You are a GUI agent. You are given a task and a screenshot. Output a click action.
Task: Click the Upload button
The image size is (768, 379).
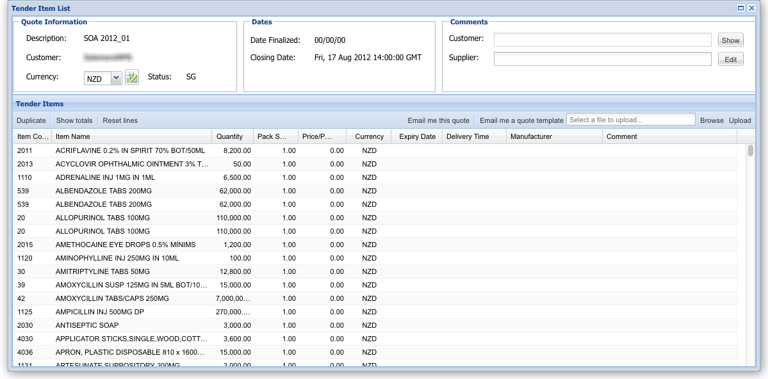[x=740, y=120]
